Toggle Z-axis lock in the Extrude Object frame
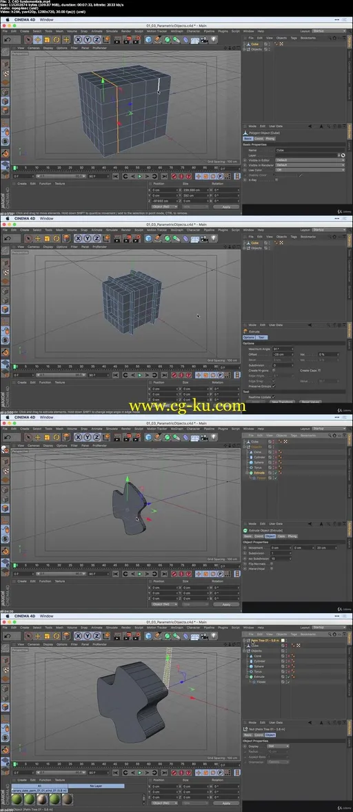Viewport: 353px width, 812px height. 97,437
